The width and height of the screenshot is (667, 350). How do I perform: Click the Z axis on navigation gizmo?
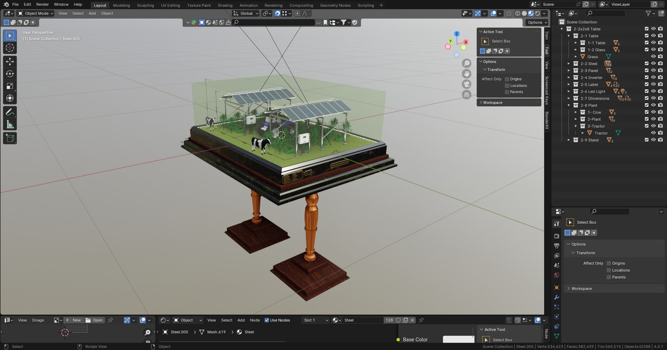click(457, 34)
